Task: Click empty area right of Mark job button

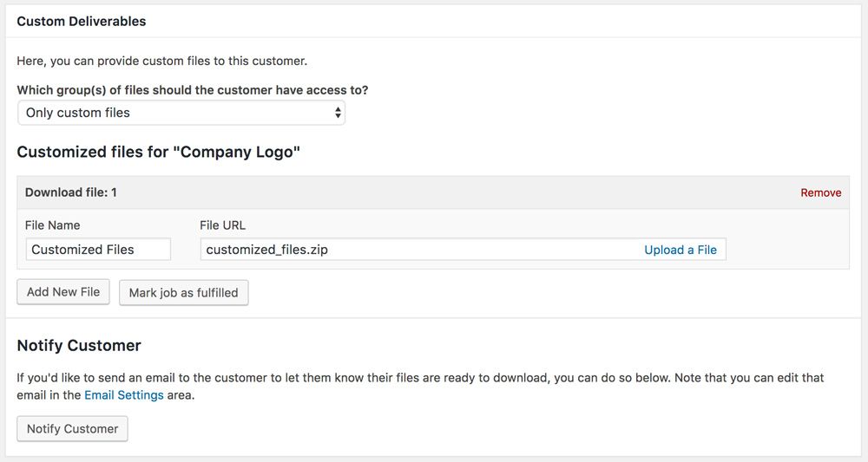Action: tap(521, 293)
